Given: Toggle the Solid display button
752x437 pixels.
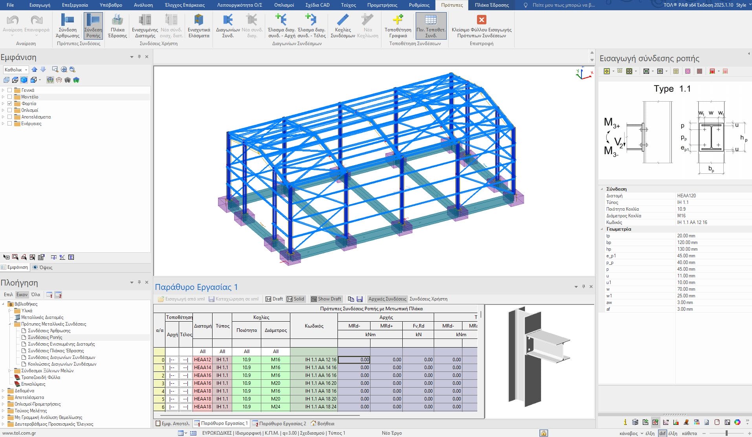Looking at the screenshot, I should tap(295, 299).
